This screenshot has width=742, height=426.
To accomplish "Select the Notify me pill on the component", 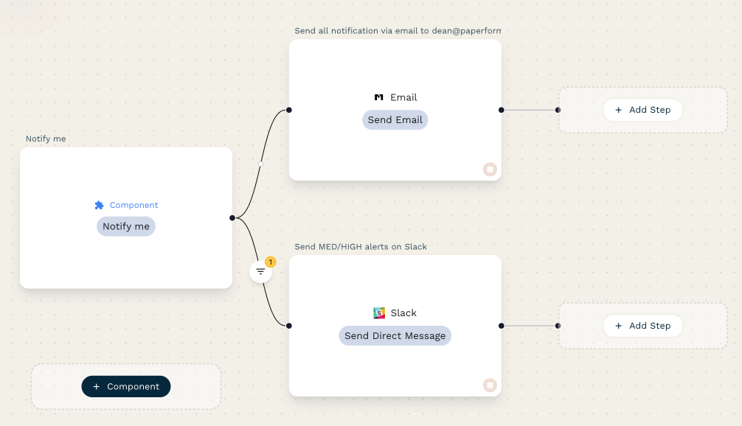I will point(125,226).
